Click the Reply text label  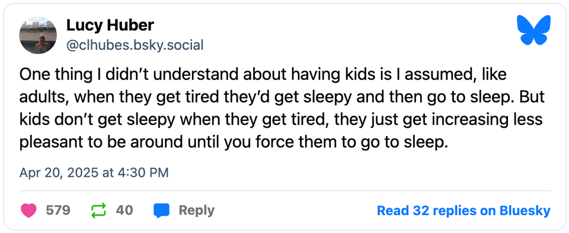tap(196, 210)
